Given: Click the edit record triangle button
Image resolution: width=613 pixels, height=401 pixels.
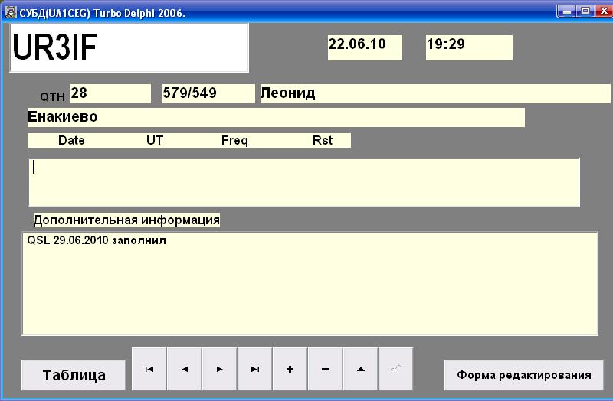Looking at the screenshot, I should [x=360, y=369].
